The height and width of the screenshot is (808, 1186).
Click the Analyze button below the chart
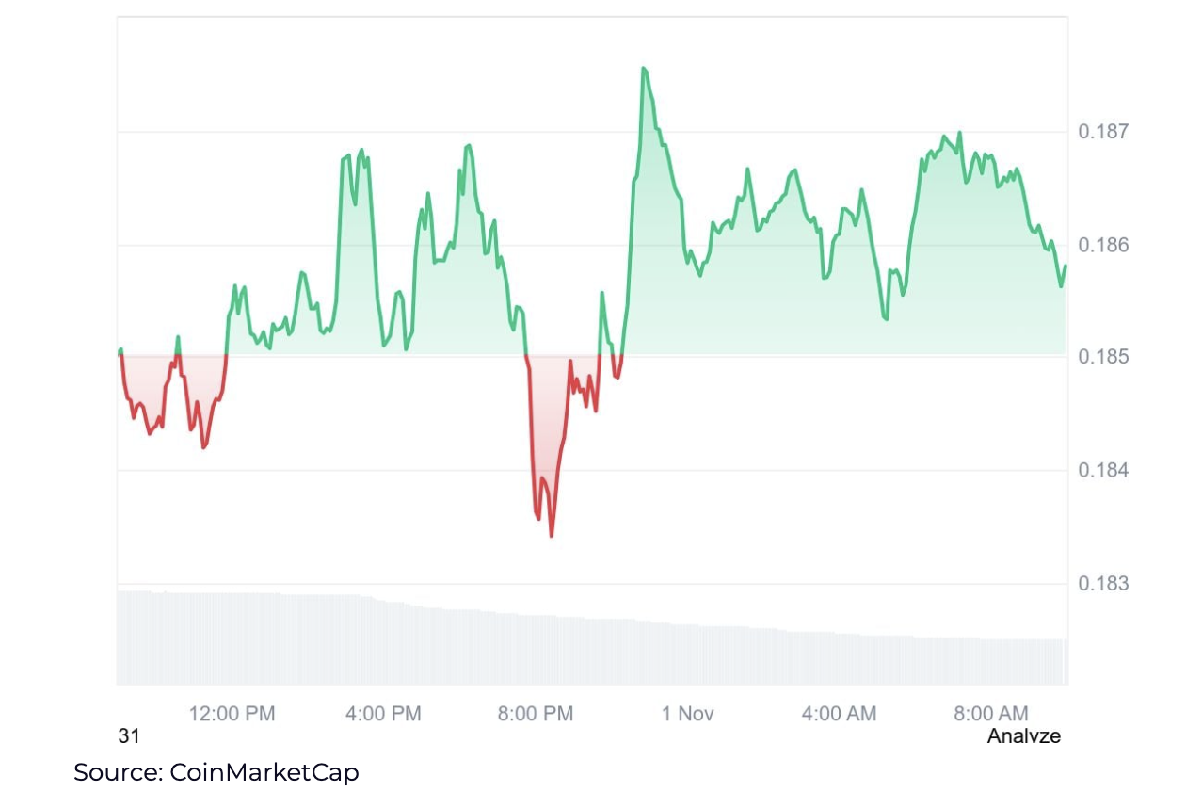coord(1023,736)
